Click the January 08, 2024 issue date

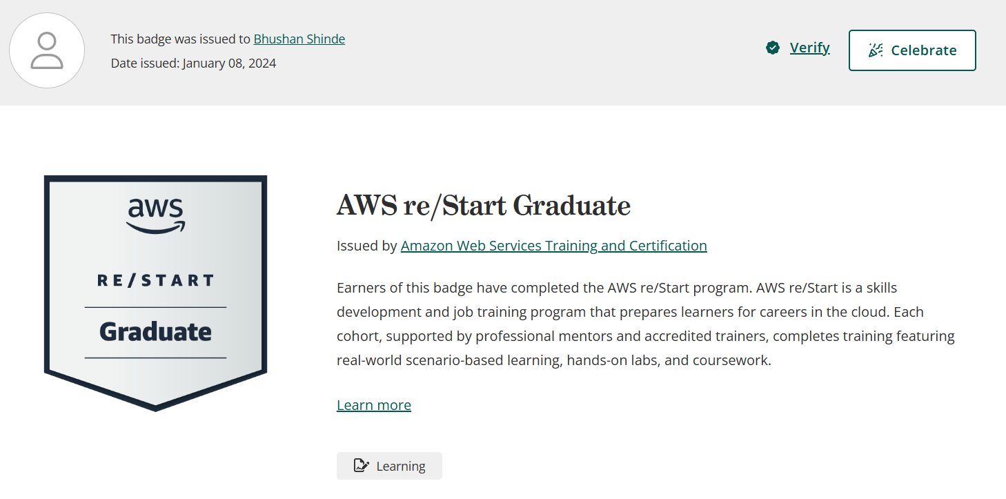click(229, 63)
